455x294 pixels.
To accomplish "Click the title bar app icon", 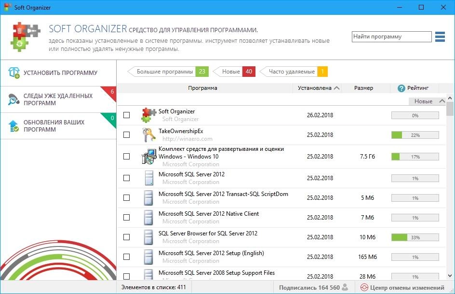I will click(x=8, y=7).
